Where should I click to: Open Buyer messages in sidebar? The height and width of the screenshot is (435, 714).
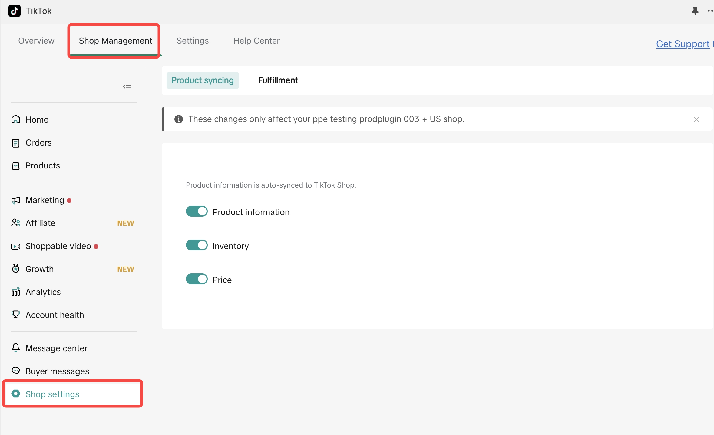[x=57, y=371]
